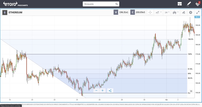The width and height of the screenshot is (202, 107).
Task: Click the 24 date axis label
Action: [77, 100]
